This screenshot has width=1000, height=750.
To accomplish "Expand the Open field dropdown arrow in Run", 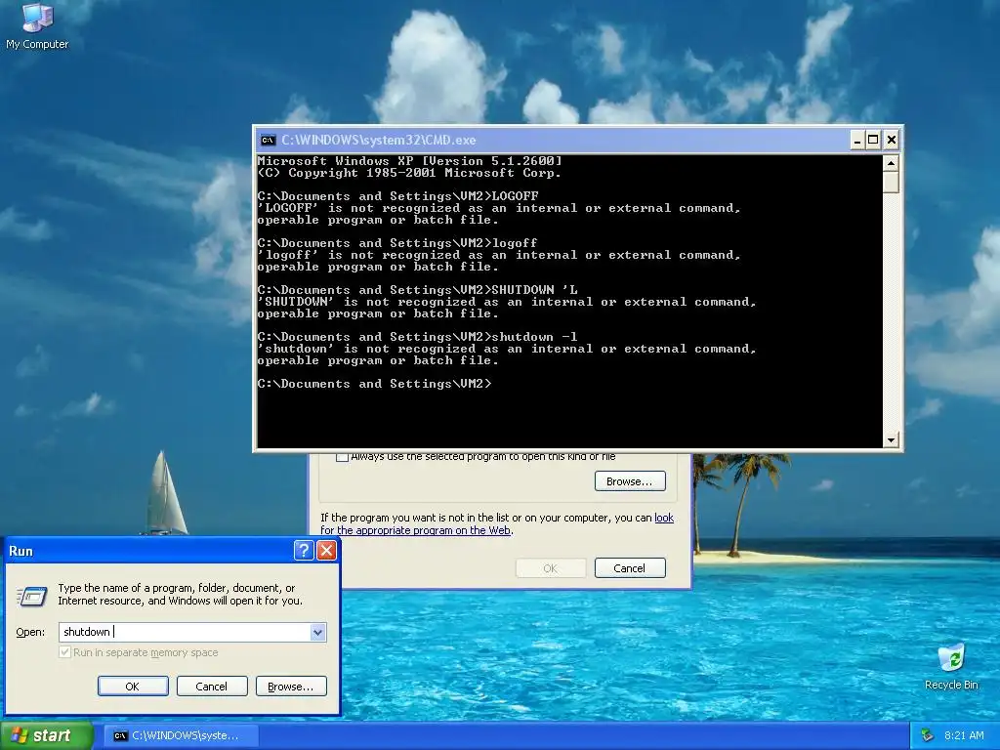I will (x=317, y=632).
